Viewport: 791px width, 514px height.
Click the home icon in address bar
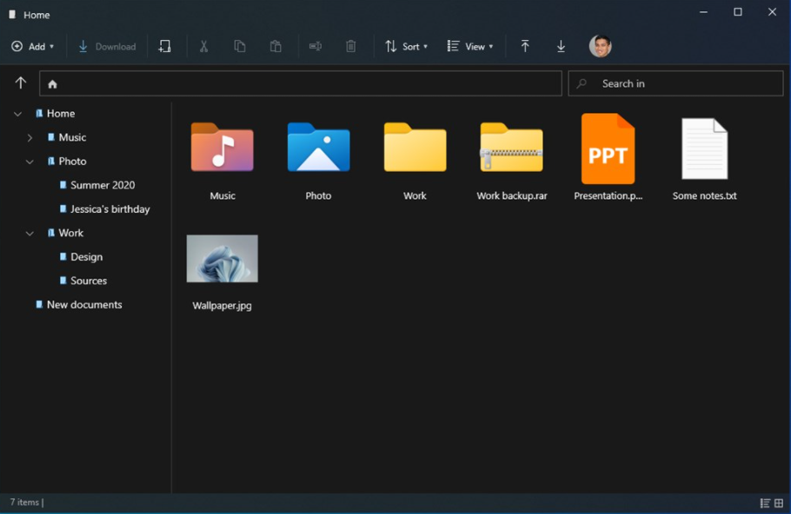click(52, 84)
